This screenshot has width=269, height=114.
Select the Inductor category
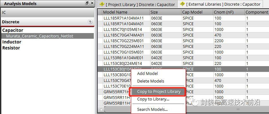(12, 42)
